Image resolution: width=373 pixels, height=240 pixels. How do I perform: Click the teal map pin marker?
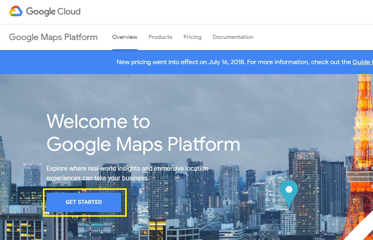point(289,194)
